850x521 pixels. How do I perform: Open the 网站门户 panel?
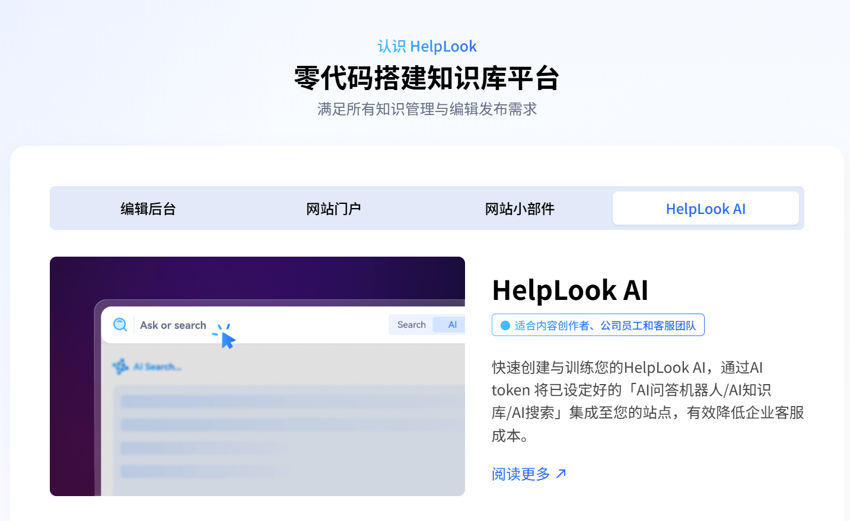tap(333, 208)
